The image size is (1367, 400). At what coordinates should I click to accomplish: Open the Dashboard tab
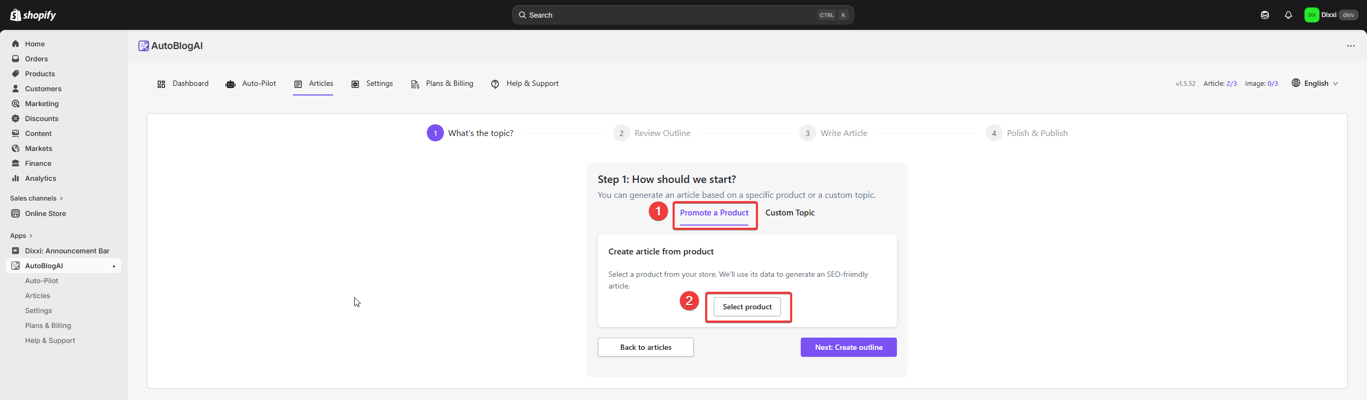[x=183, y=84]
